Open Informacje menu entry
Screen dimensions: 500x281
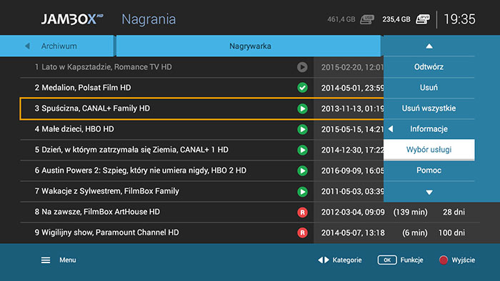click(429, 129)
